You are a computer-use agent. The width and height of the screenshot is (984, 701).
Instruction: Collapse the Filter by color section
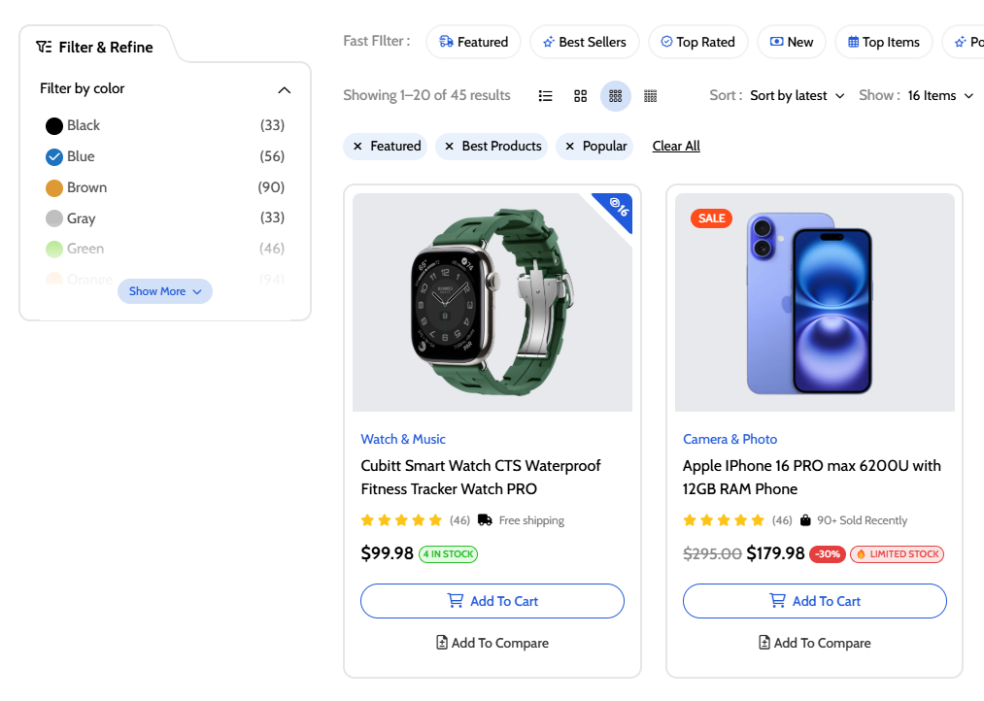point(284,89)
